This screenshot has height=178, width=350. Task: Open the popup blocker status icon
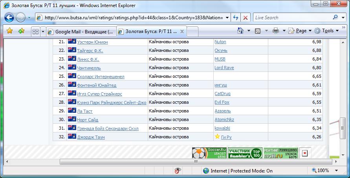tap(178, 171)
